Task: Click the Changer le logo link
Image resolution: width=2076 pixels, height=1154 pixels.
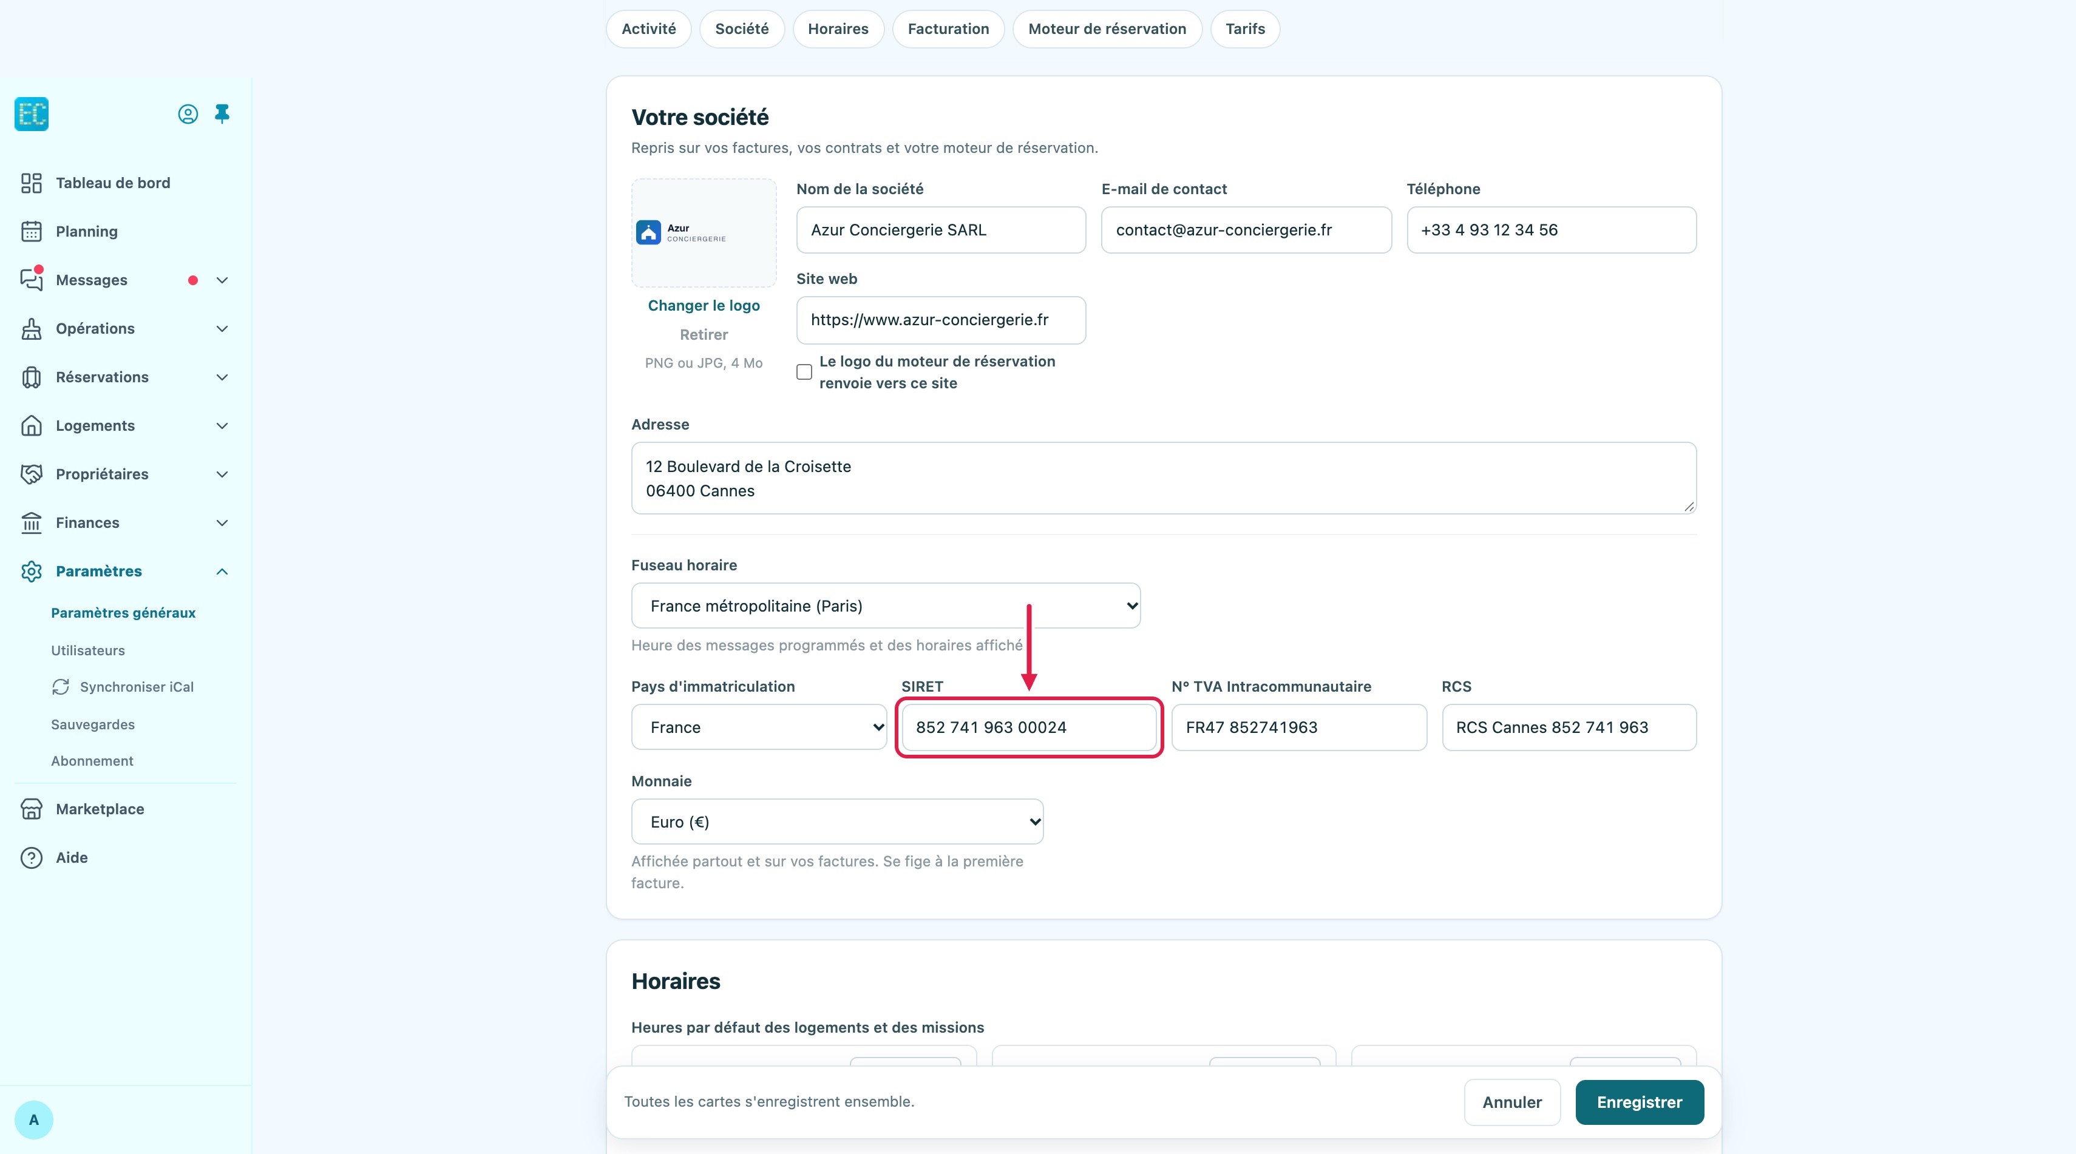Action: coord(704,305)
